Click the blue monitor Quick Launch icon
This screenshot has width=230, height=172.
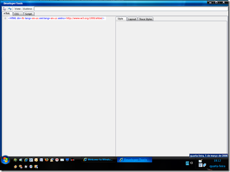(x=67, y=160)
